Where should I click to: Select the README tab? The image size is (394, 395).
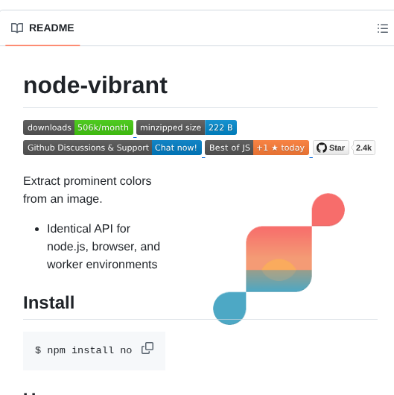coord(42,28)
